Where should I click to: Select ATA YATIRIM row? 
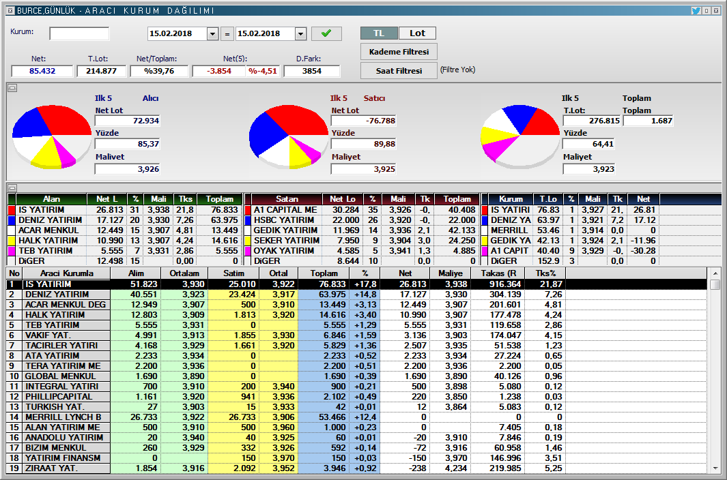pyautogui.click(x=356, y=355)
